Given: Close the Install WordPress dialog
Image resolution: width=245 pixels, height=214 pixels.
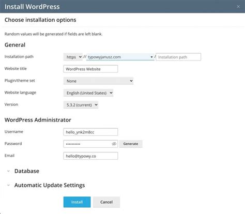Looking at the screenshot, I should 238,7.
